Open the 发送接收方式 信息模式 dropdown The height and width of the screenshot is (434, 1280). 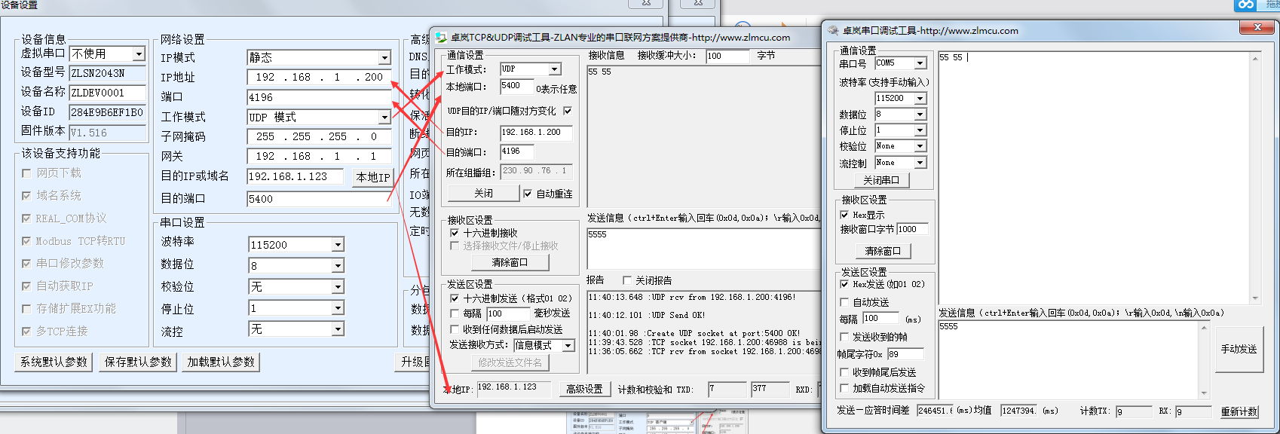click(568, 345)
